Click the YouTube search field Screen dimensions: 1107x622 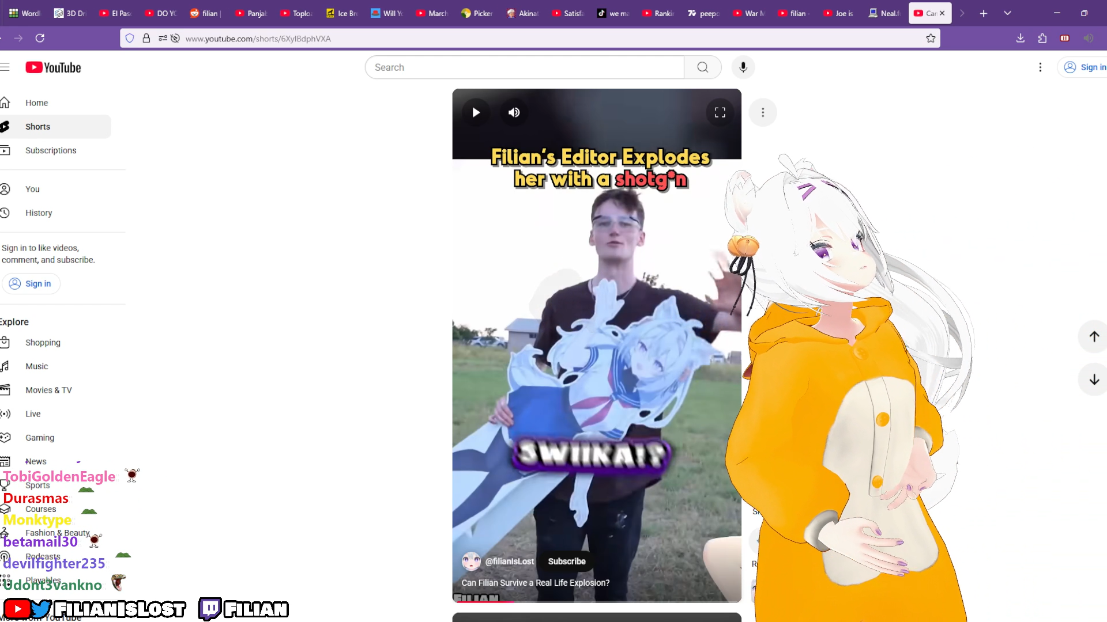pyautogui.click(x=525, y=67)
